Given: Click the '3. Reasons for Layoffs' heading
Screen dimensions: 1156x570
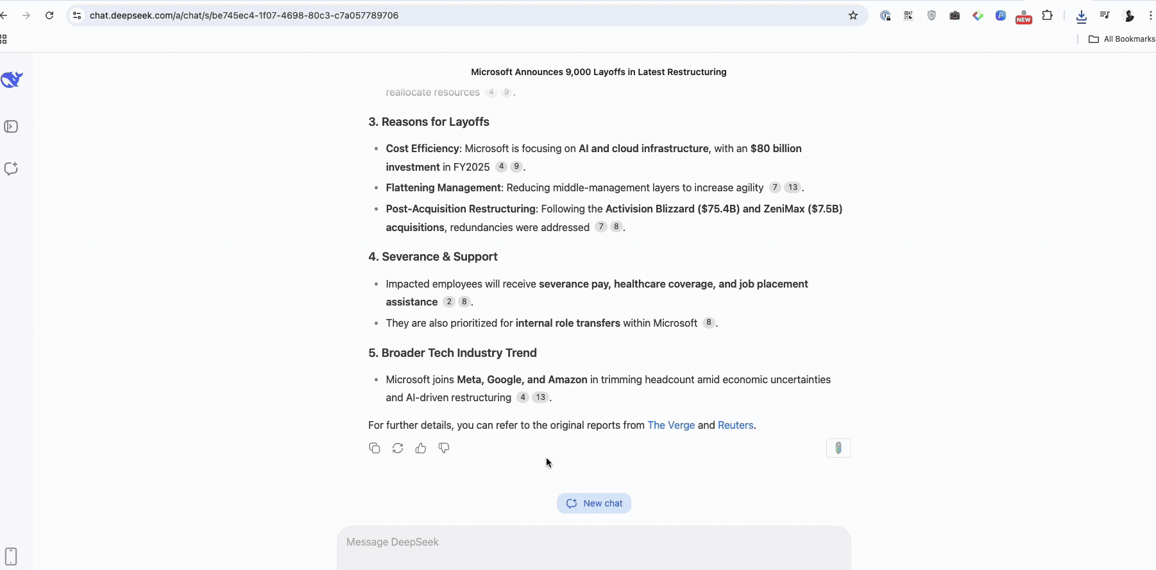Looking at the screenshot, I should 429,122.
